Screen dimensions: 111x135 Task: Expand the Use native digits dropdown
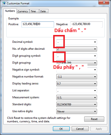(x=77, y=111)
